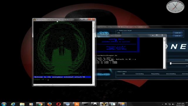Launch Opera browser from the taskbar
The image size is (188, 106).
(58, 104)
